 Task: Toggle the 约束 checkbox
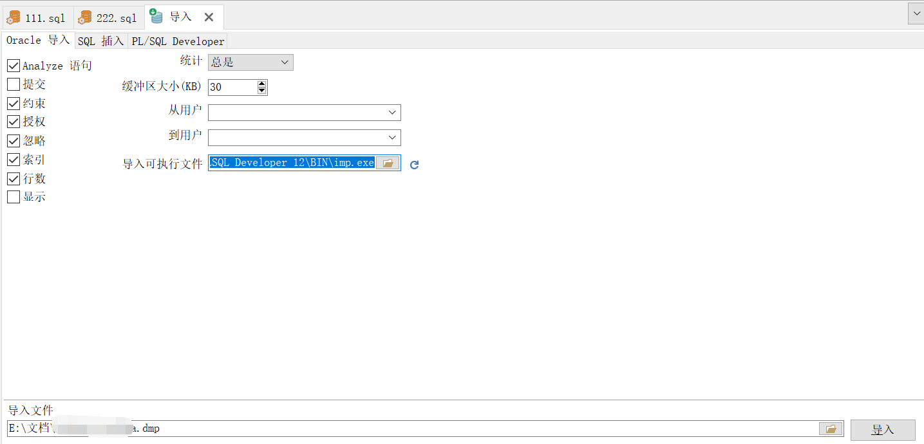[x=14, y=103]
